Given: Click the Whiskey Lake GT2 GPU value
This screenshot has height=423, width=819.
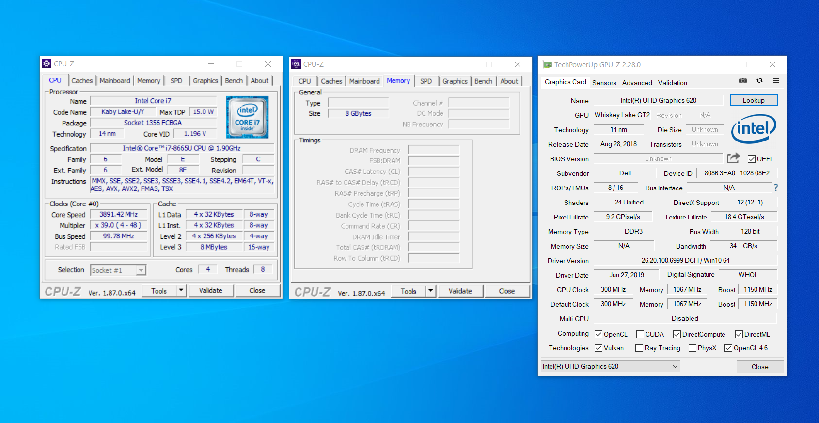Looking at the screenshot, I should [622, 115].
